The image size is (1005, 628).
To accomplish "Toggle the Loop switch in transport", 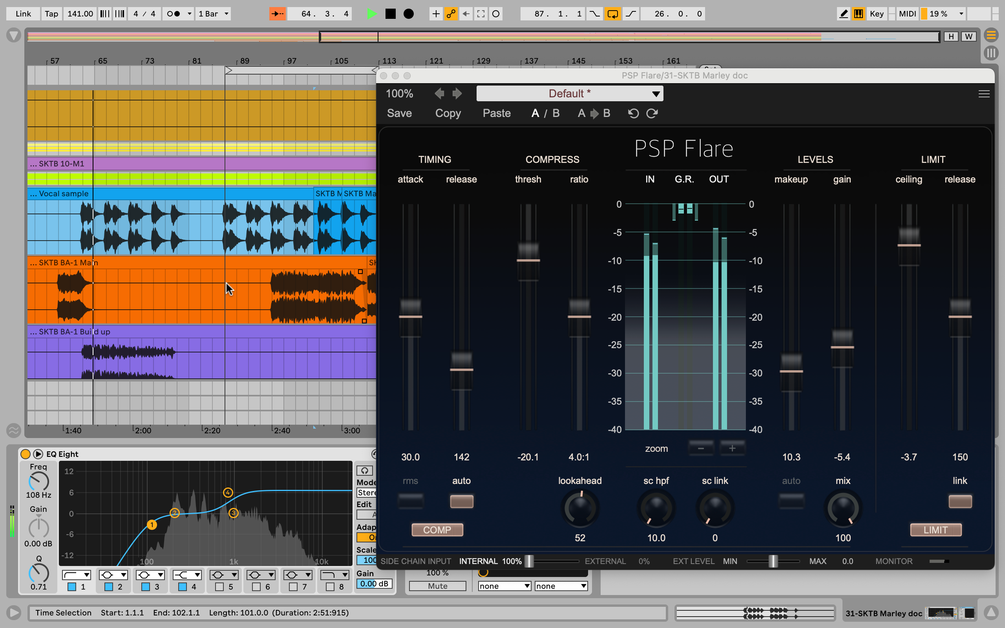I will coord(612,14).
